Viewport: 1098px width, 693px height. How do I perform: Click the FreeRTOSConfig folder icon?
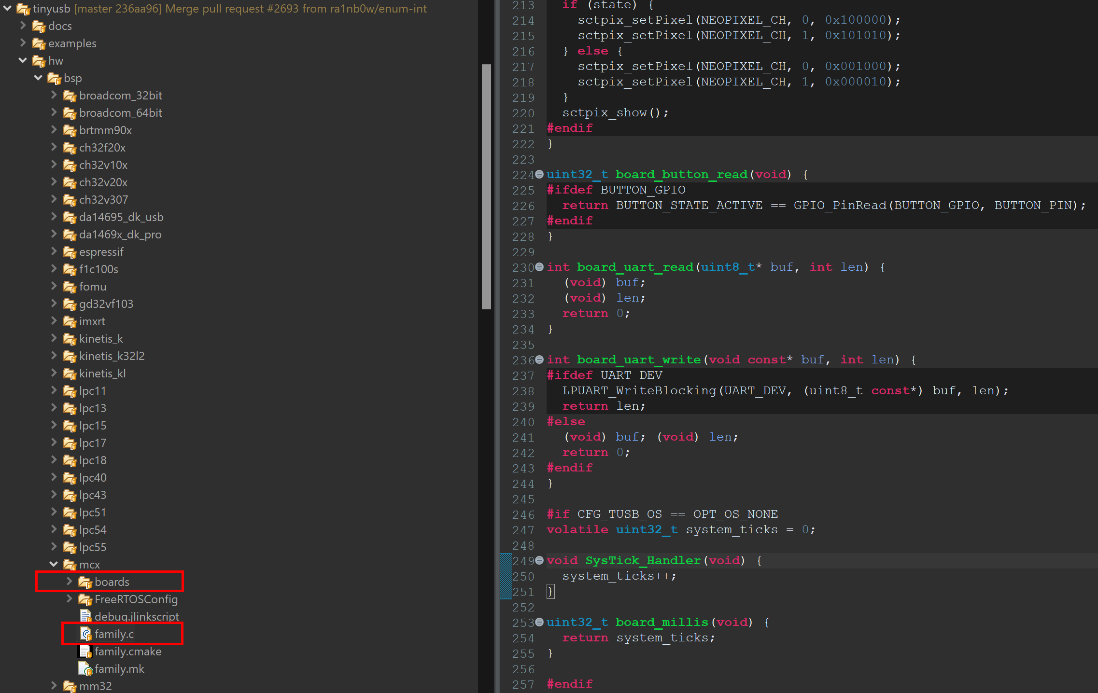coord(85,599)
